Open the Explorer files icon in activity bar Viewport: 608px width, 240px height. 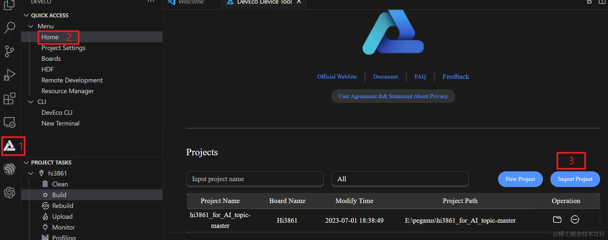click(9, 5)
